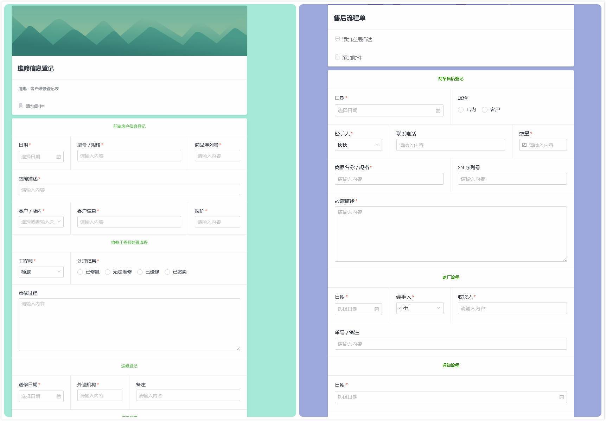606x421 pixels.
Task: Click the attachment icon in 售后流程单 header
Action: click(x=337, y=57)
